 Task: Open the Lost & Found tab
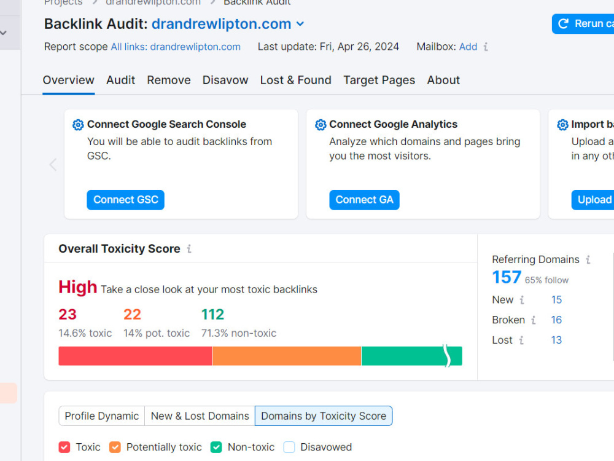pos(296,80)
